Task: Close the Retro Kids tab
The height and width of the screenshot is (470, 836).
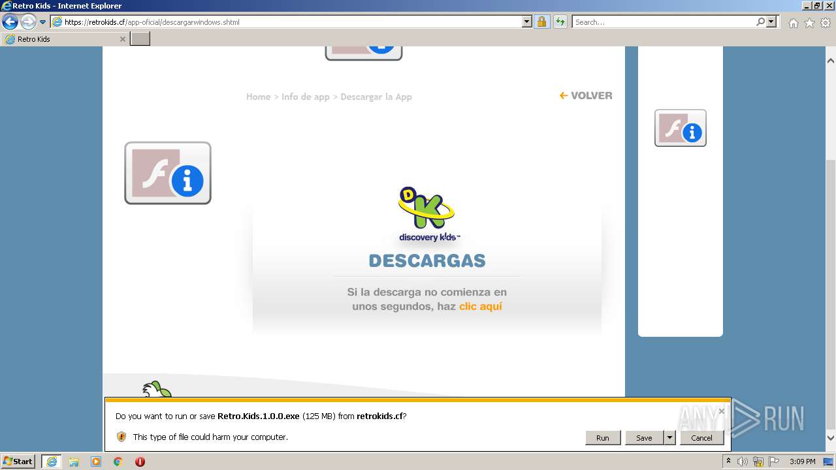Action: click(122, 39)
